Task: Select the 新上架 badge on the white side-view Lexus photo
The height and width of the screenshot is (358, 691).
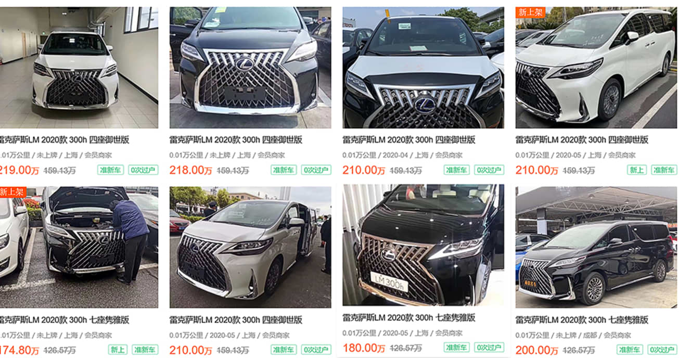Action: pos(529,12)
